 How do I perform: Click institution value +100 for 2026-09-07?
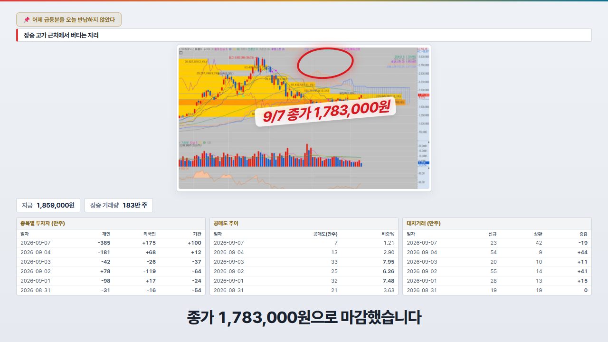pos(193,243)
